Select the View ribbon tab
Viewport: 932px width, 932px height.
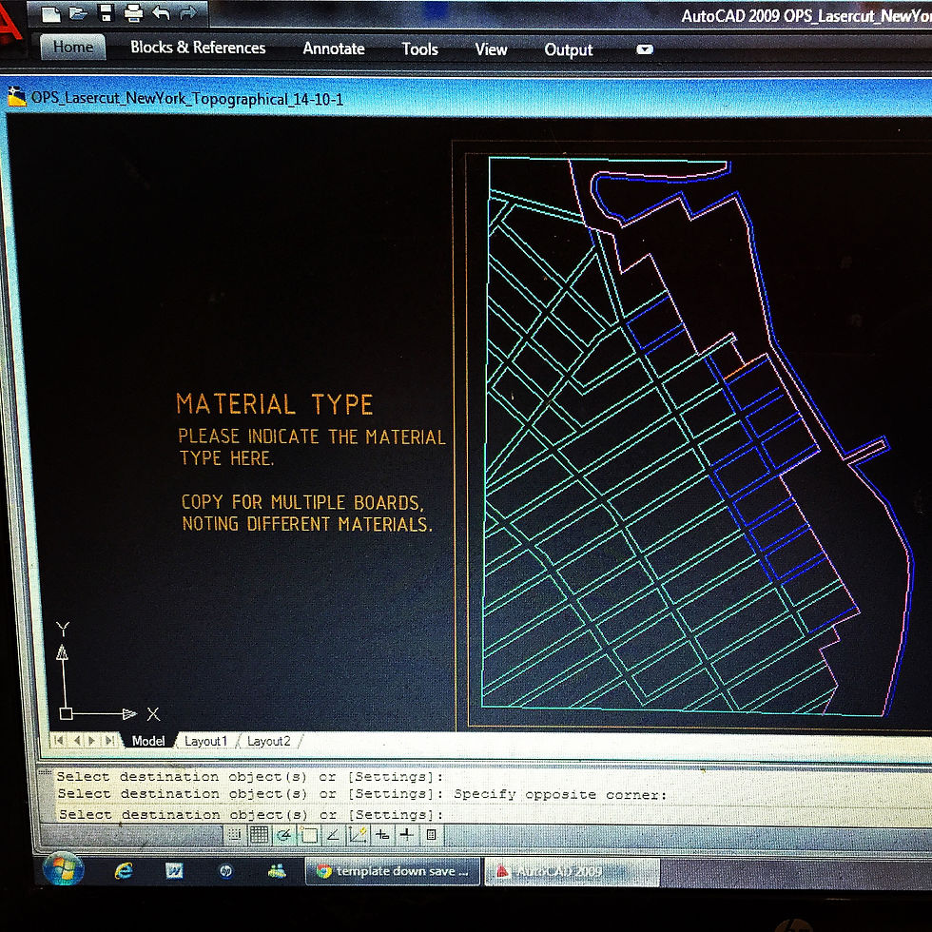click(x=491, y=49)
